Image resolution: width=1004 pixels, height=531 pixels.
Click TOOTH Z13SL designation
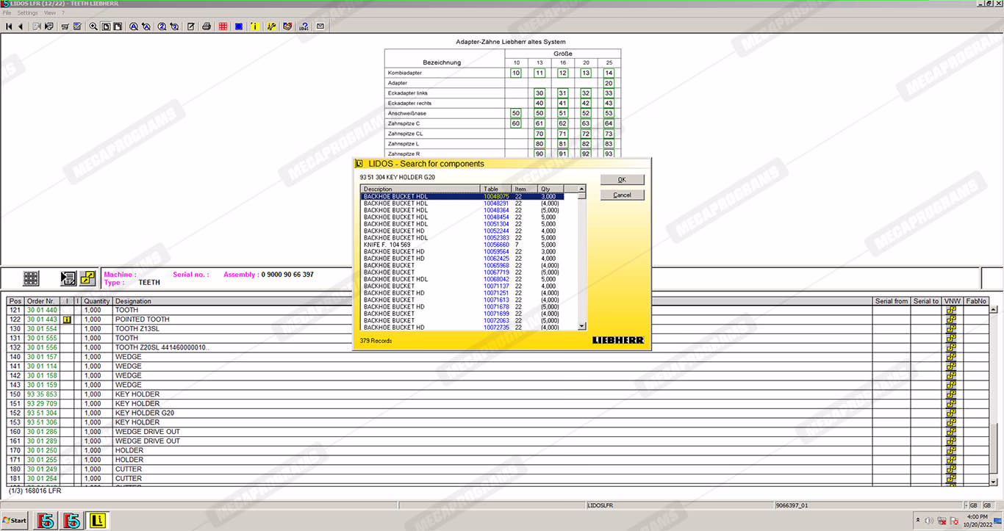click(137, 329)
